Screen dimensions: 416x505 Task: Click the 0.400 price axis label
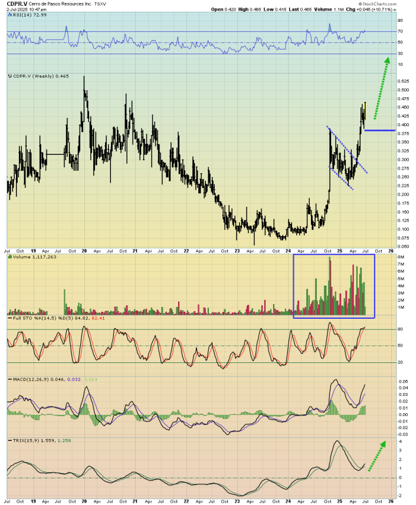[x=403, y=125]
